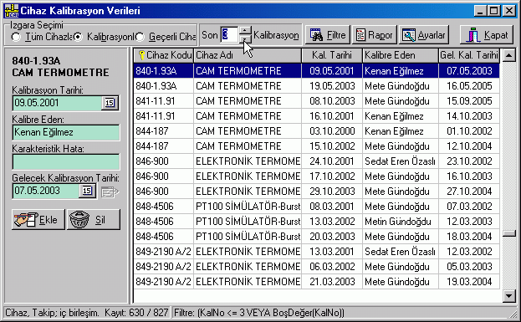
Task: Click the Karakteristik Hata input field
Action: coord(66,161)
